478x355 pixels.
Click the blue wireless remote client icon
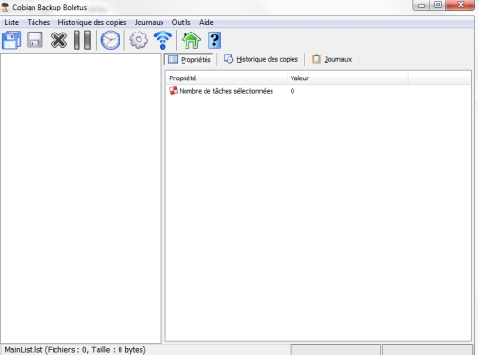click(163, 40)
